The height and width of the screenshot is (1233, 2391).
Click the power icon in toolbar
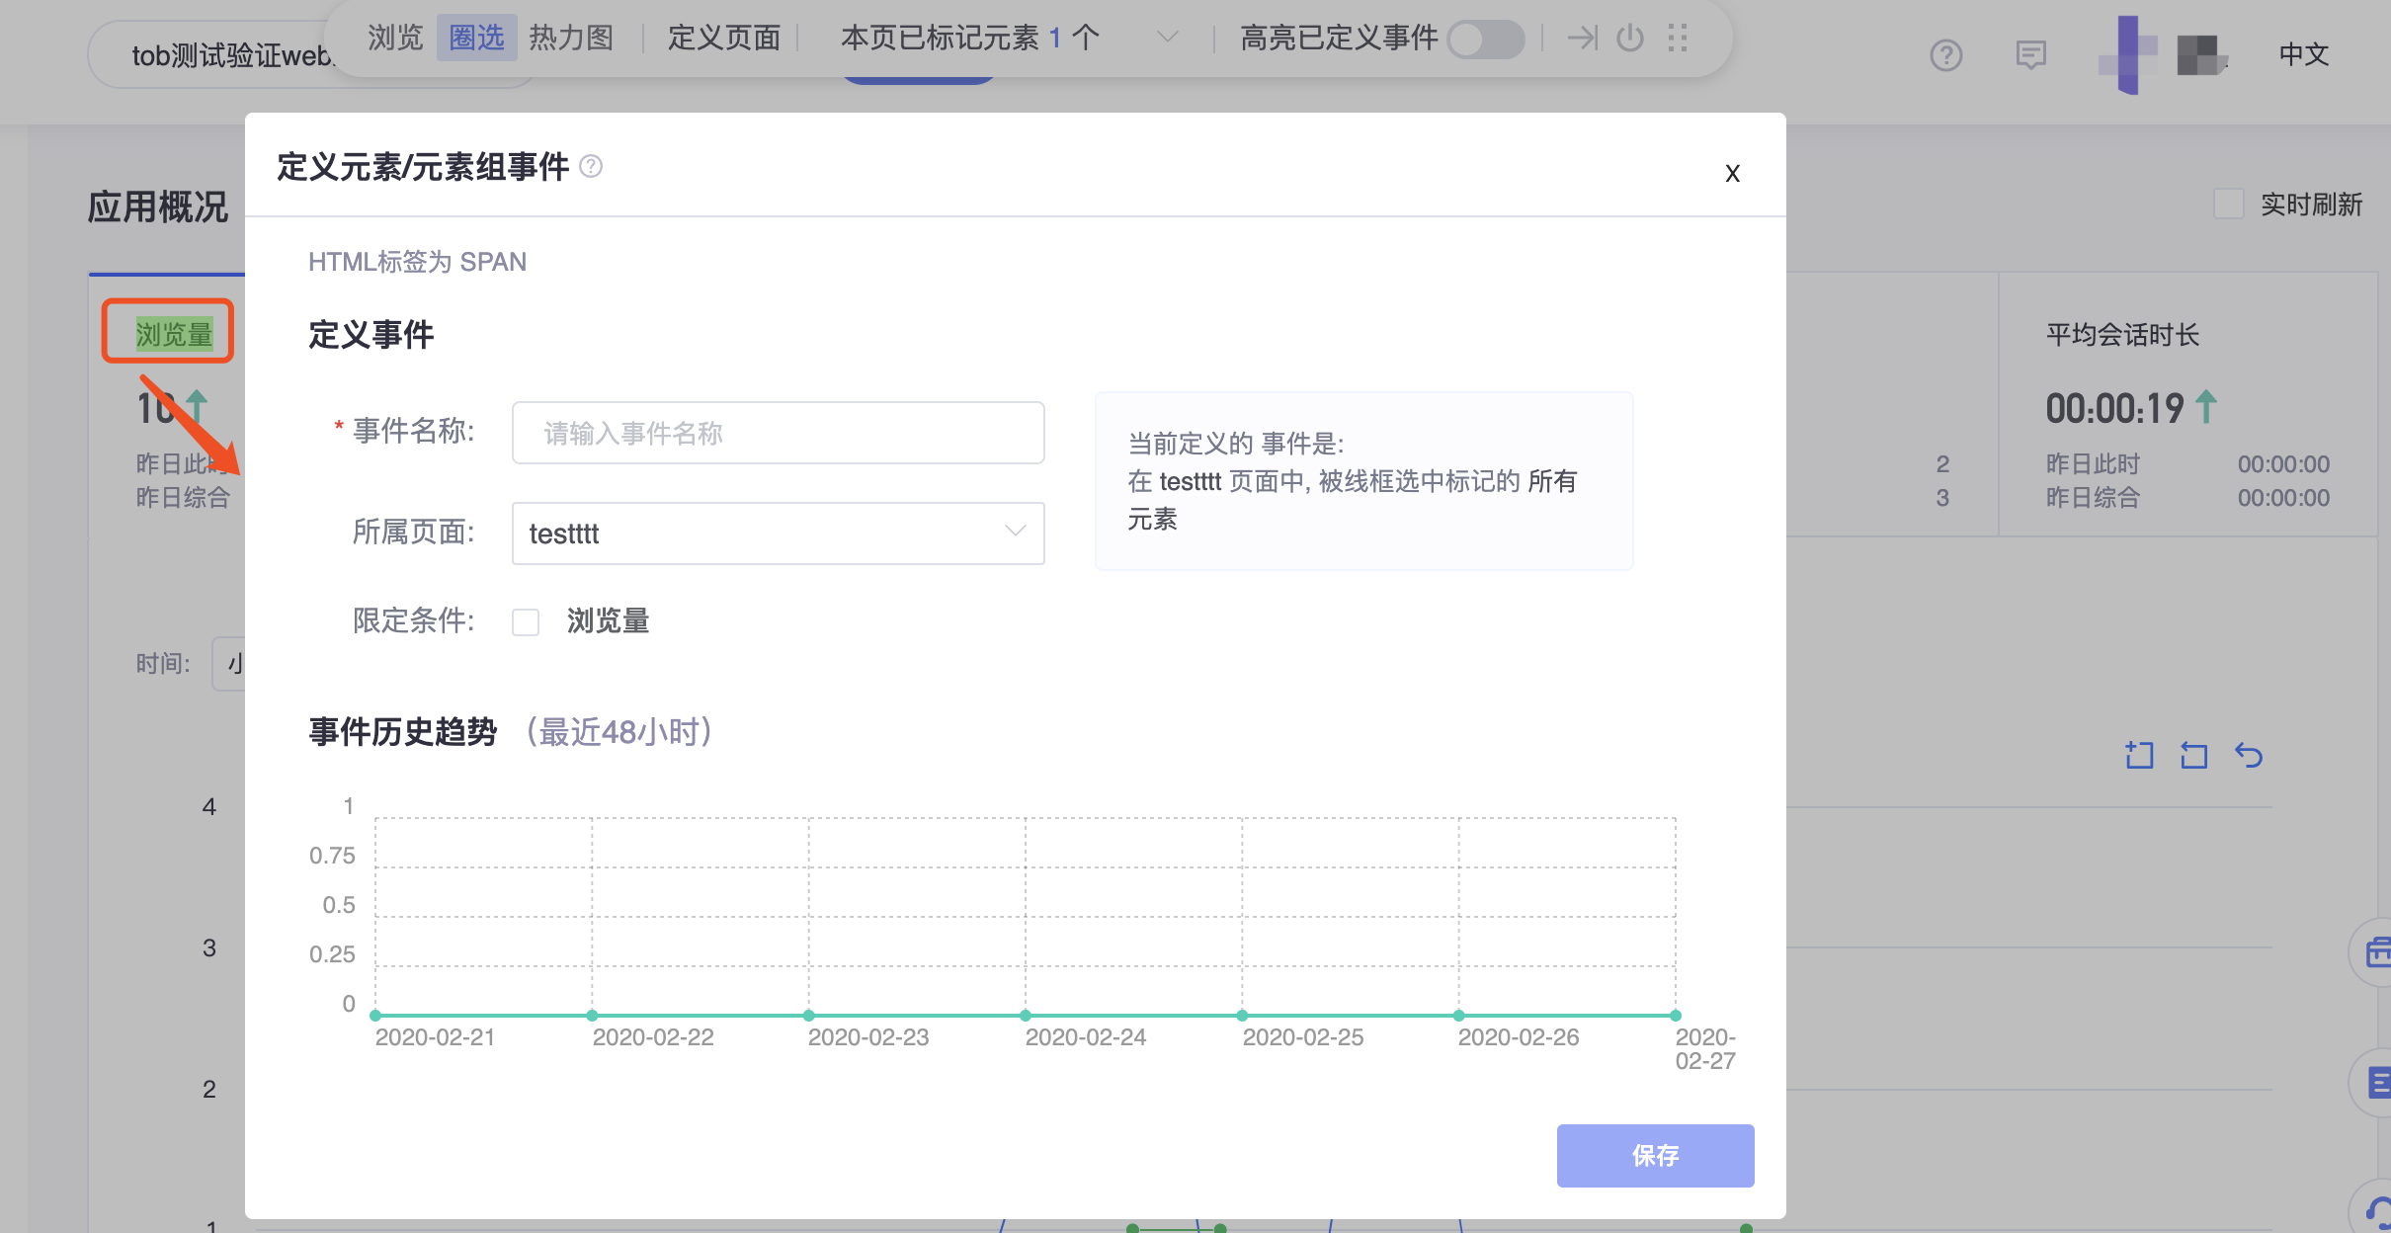(x=1629, y=38)
